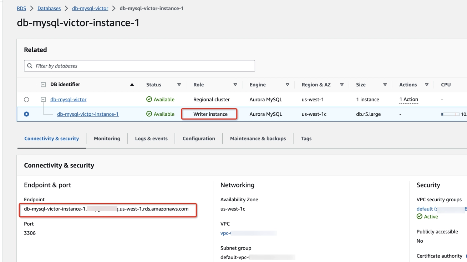Click the us-west-1c region cell in the table
The height and width of the screenshot is (262, 467).
coord(314,114)
